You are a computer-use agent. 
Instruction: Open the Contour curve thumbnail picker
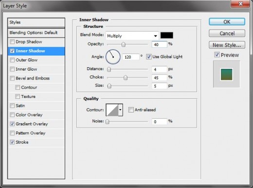click(112, 110)
